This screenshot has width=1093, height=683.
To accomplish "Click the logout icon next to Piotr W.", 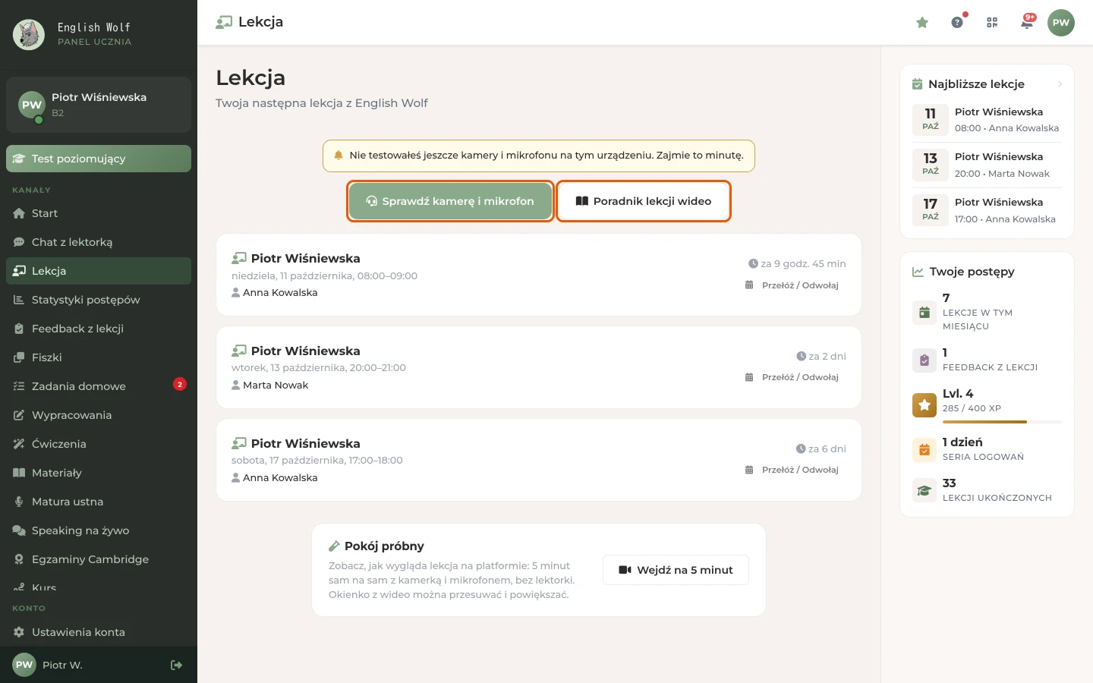I will pos(176,665).
